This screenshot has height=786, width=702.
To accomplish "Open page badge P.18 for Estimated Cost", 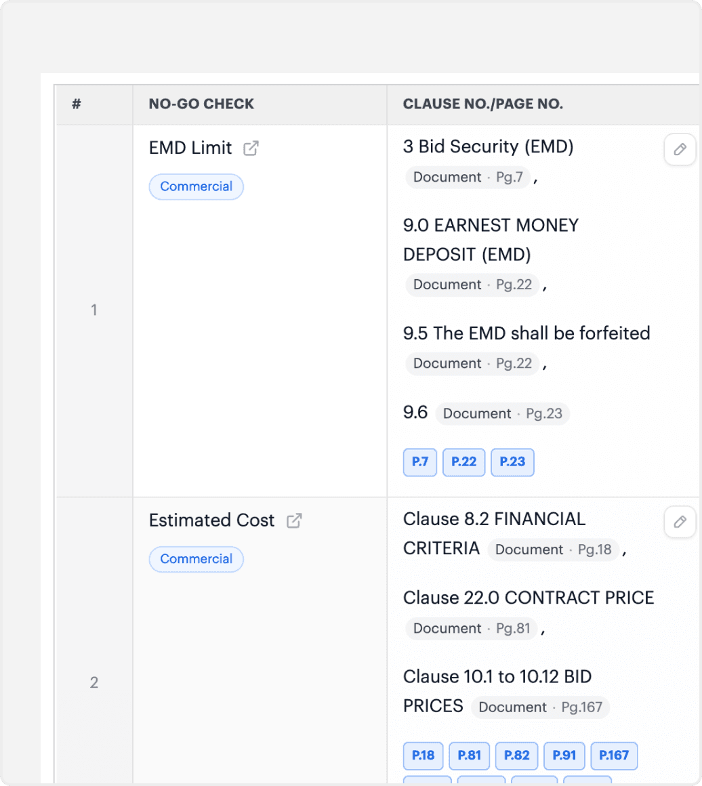I will click(x=424, y=756).
